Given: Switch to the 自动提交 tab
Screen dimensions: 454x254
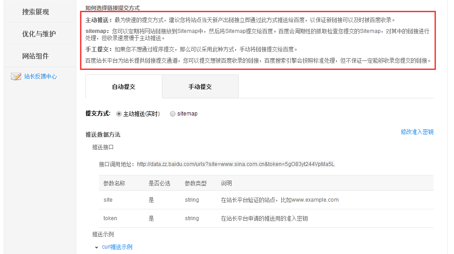Looking at the screenshot, I should coord(123,87).
